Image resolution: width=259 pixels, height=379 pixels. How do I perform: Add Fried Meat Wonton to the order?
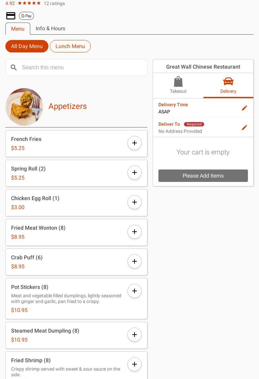tap(135, 232)
